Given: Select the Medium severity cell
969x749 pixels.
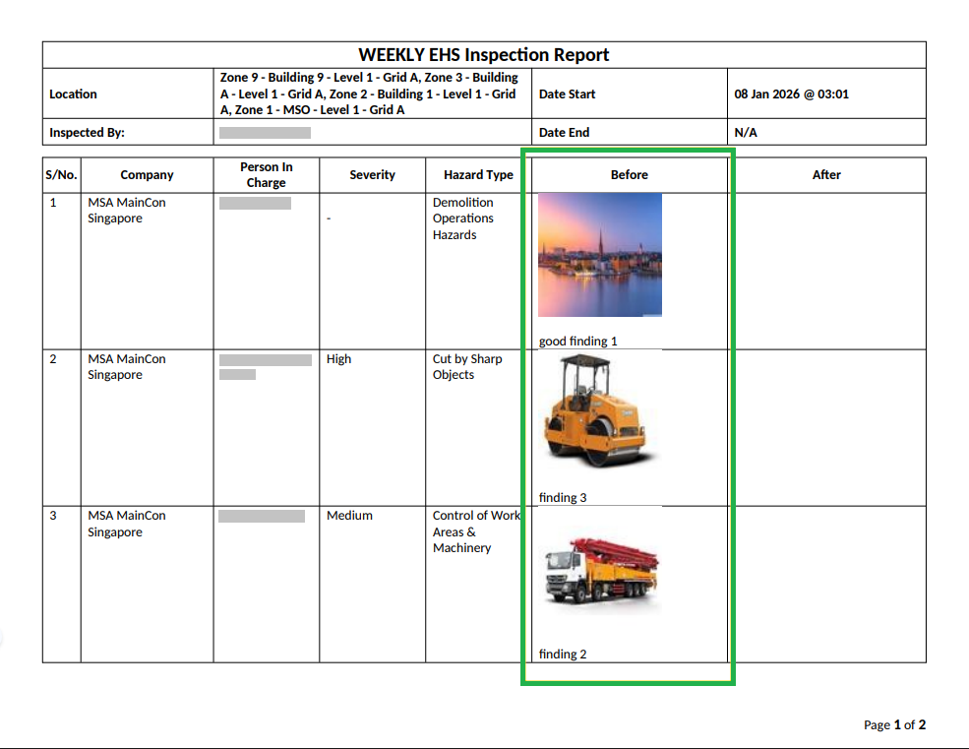Looking at the screenshot, I should (349, 516).
